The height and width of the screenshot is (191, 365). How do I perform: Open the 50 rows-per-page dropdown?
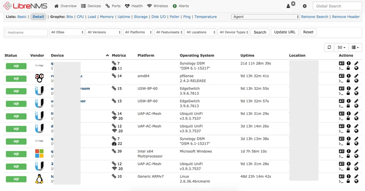pos(341,47)
